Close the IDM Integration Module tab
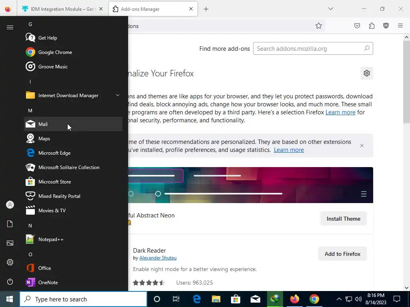 click(x=101, y=9)
